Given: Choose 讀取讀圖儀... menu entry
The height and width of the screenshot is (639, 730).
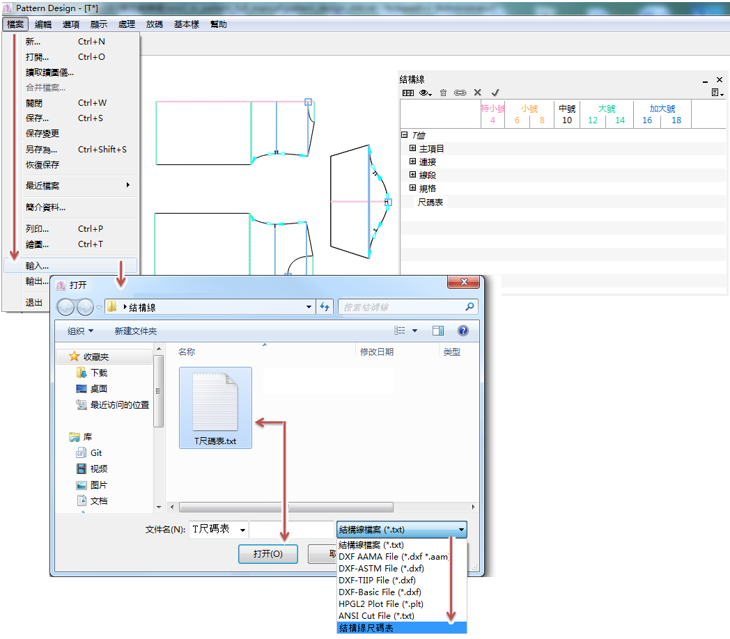Looking at the screenshot, I should pos(70,72).
